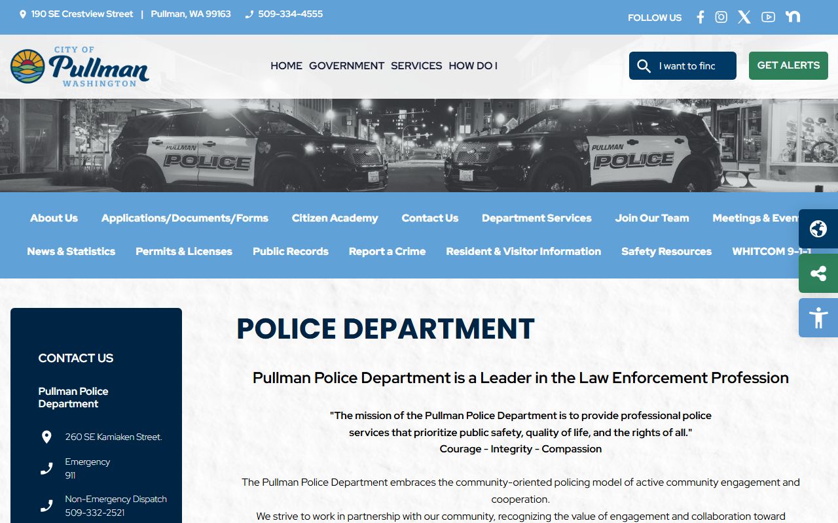838x523 pixels.
Task: Open the GOVERNMENT menu
Action: pos(346,65)
